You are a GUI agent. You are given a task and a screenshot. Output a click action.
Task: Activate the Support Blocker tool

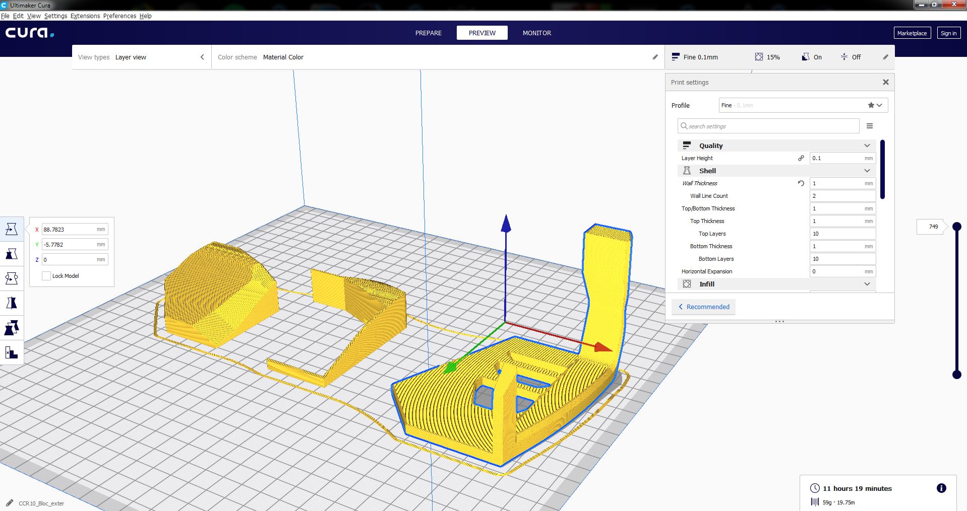(12, 353)
